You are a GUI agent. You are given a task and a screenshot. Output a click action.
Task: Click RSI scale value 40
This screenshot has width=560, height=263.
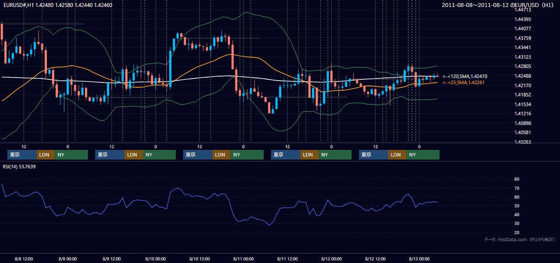(517, 214)
